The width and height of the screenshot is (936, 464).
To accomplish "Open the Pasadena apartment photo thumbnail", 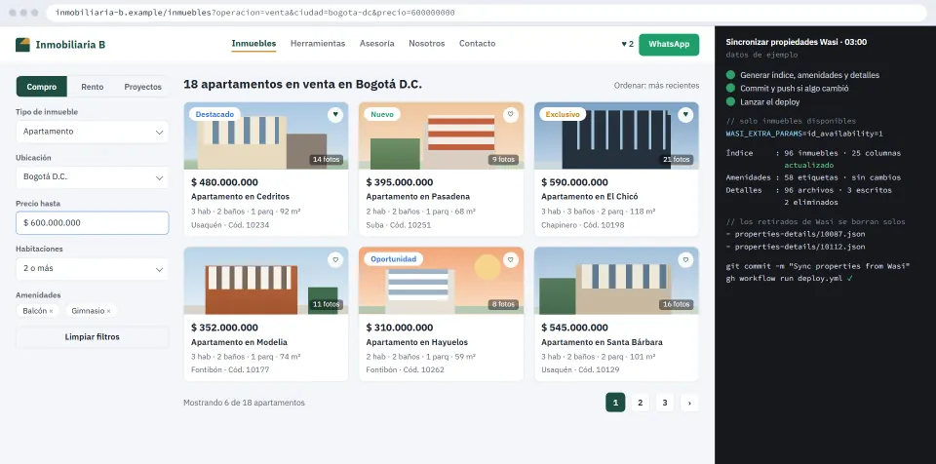I will click(x=441, y=135).
